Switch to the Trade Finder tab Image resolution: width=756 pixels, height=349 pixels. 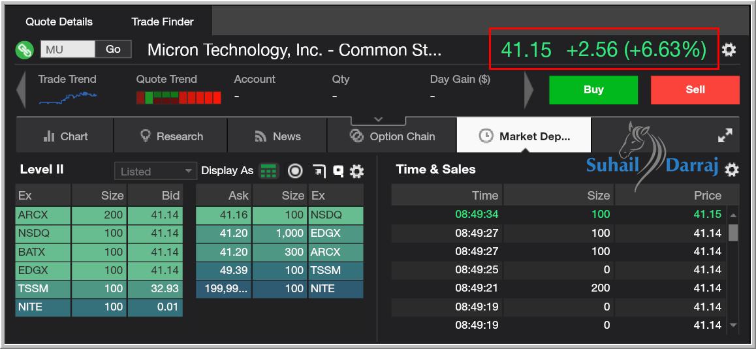pyautogui.click(x=163, y=22)
